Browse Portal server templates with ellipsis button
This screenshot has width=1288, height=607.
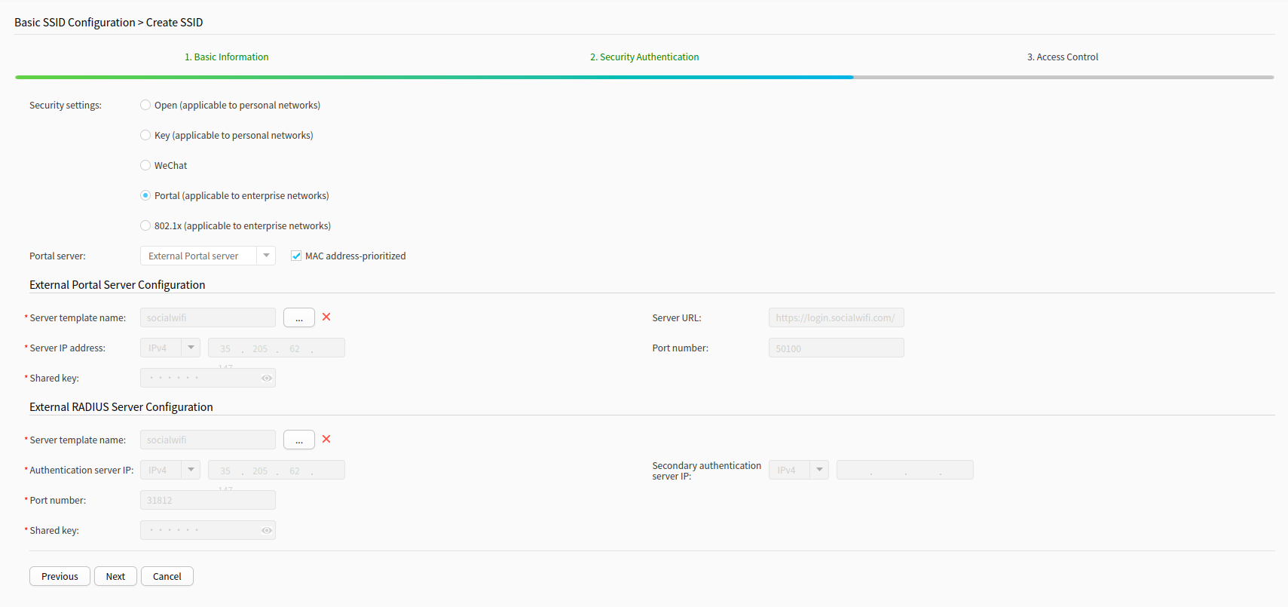pyautogui.click(x=299, y=318)
